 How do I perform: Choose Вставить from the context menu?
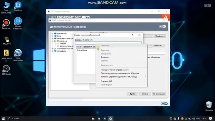coord(105,57)
